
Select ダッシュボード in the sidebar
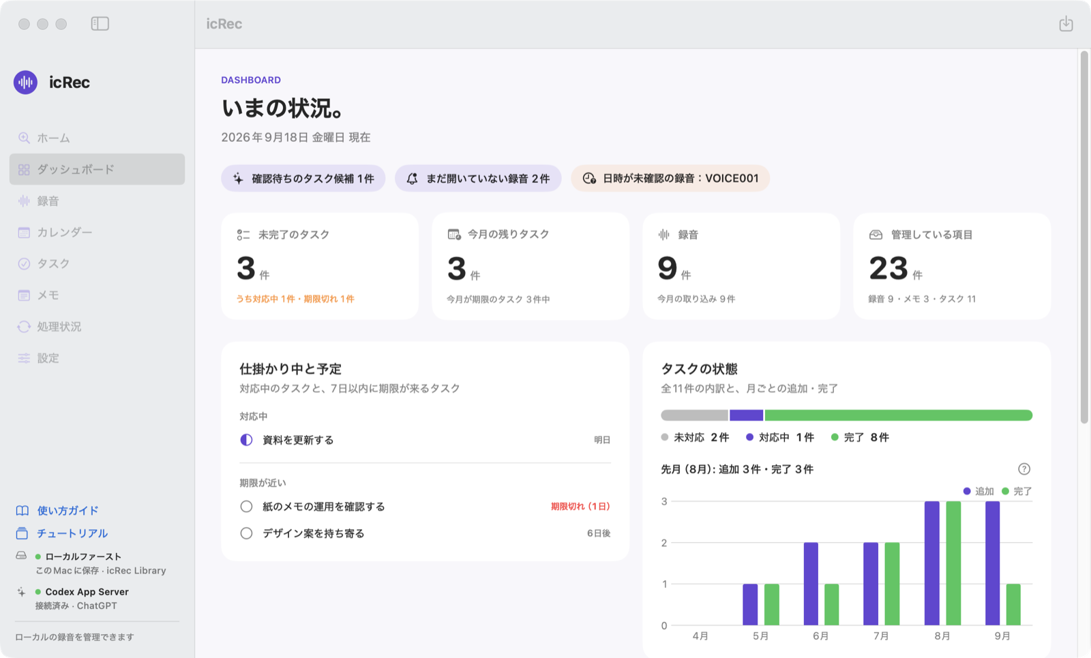coord(97,169)
